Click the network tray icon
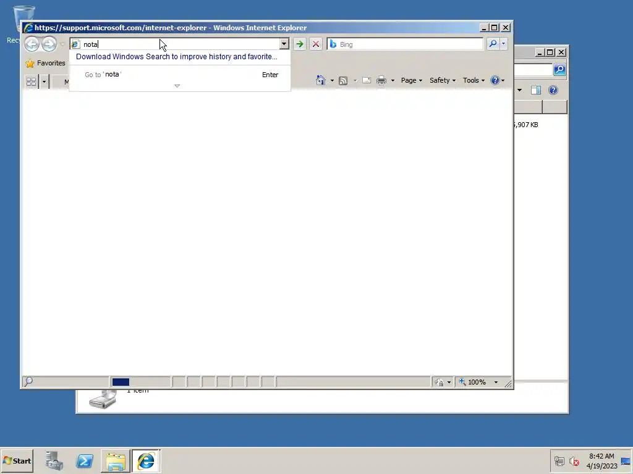 click(x=559, y=461)
